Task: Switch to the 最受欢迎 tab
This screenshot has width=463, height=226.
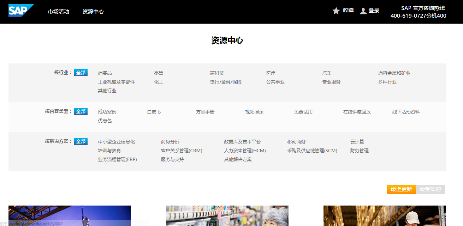Action: coord(431,189)
